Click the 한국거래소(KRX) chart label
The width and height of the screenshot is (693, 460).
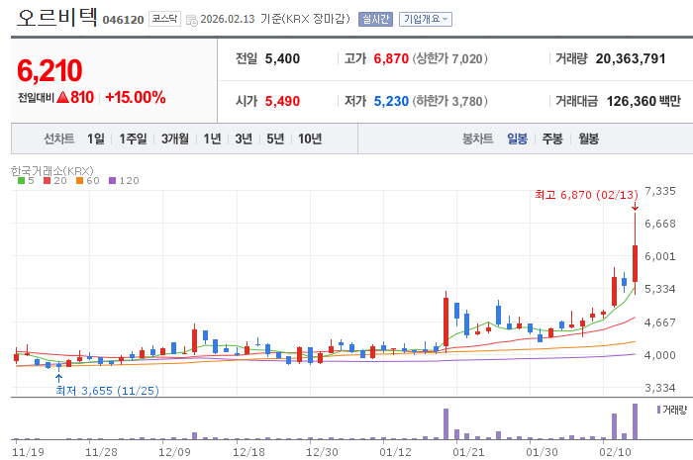tap(52, 170)
